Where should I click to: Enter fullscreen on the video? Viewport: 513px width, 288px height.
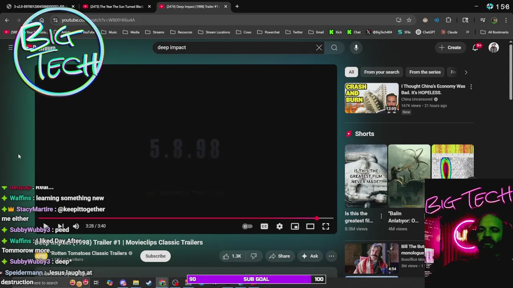[x=326, y=226]
